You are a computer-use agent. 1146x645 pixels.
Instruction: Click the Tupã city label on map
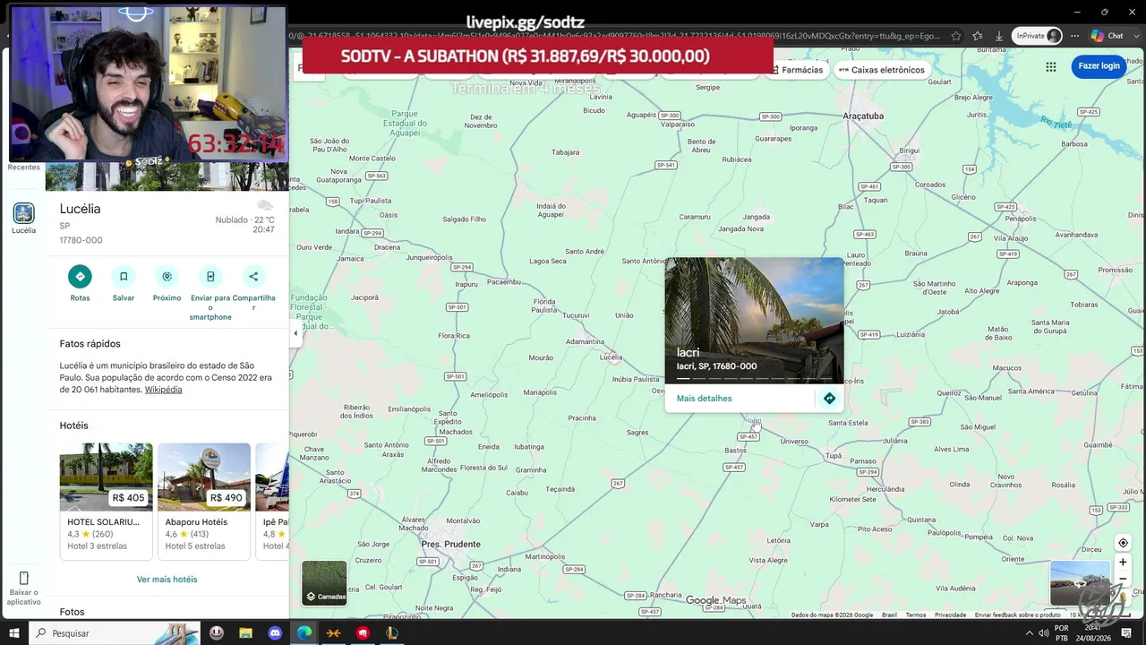coord(834,455)
